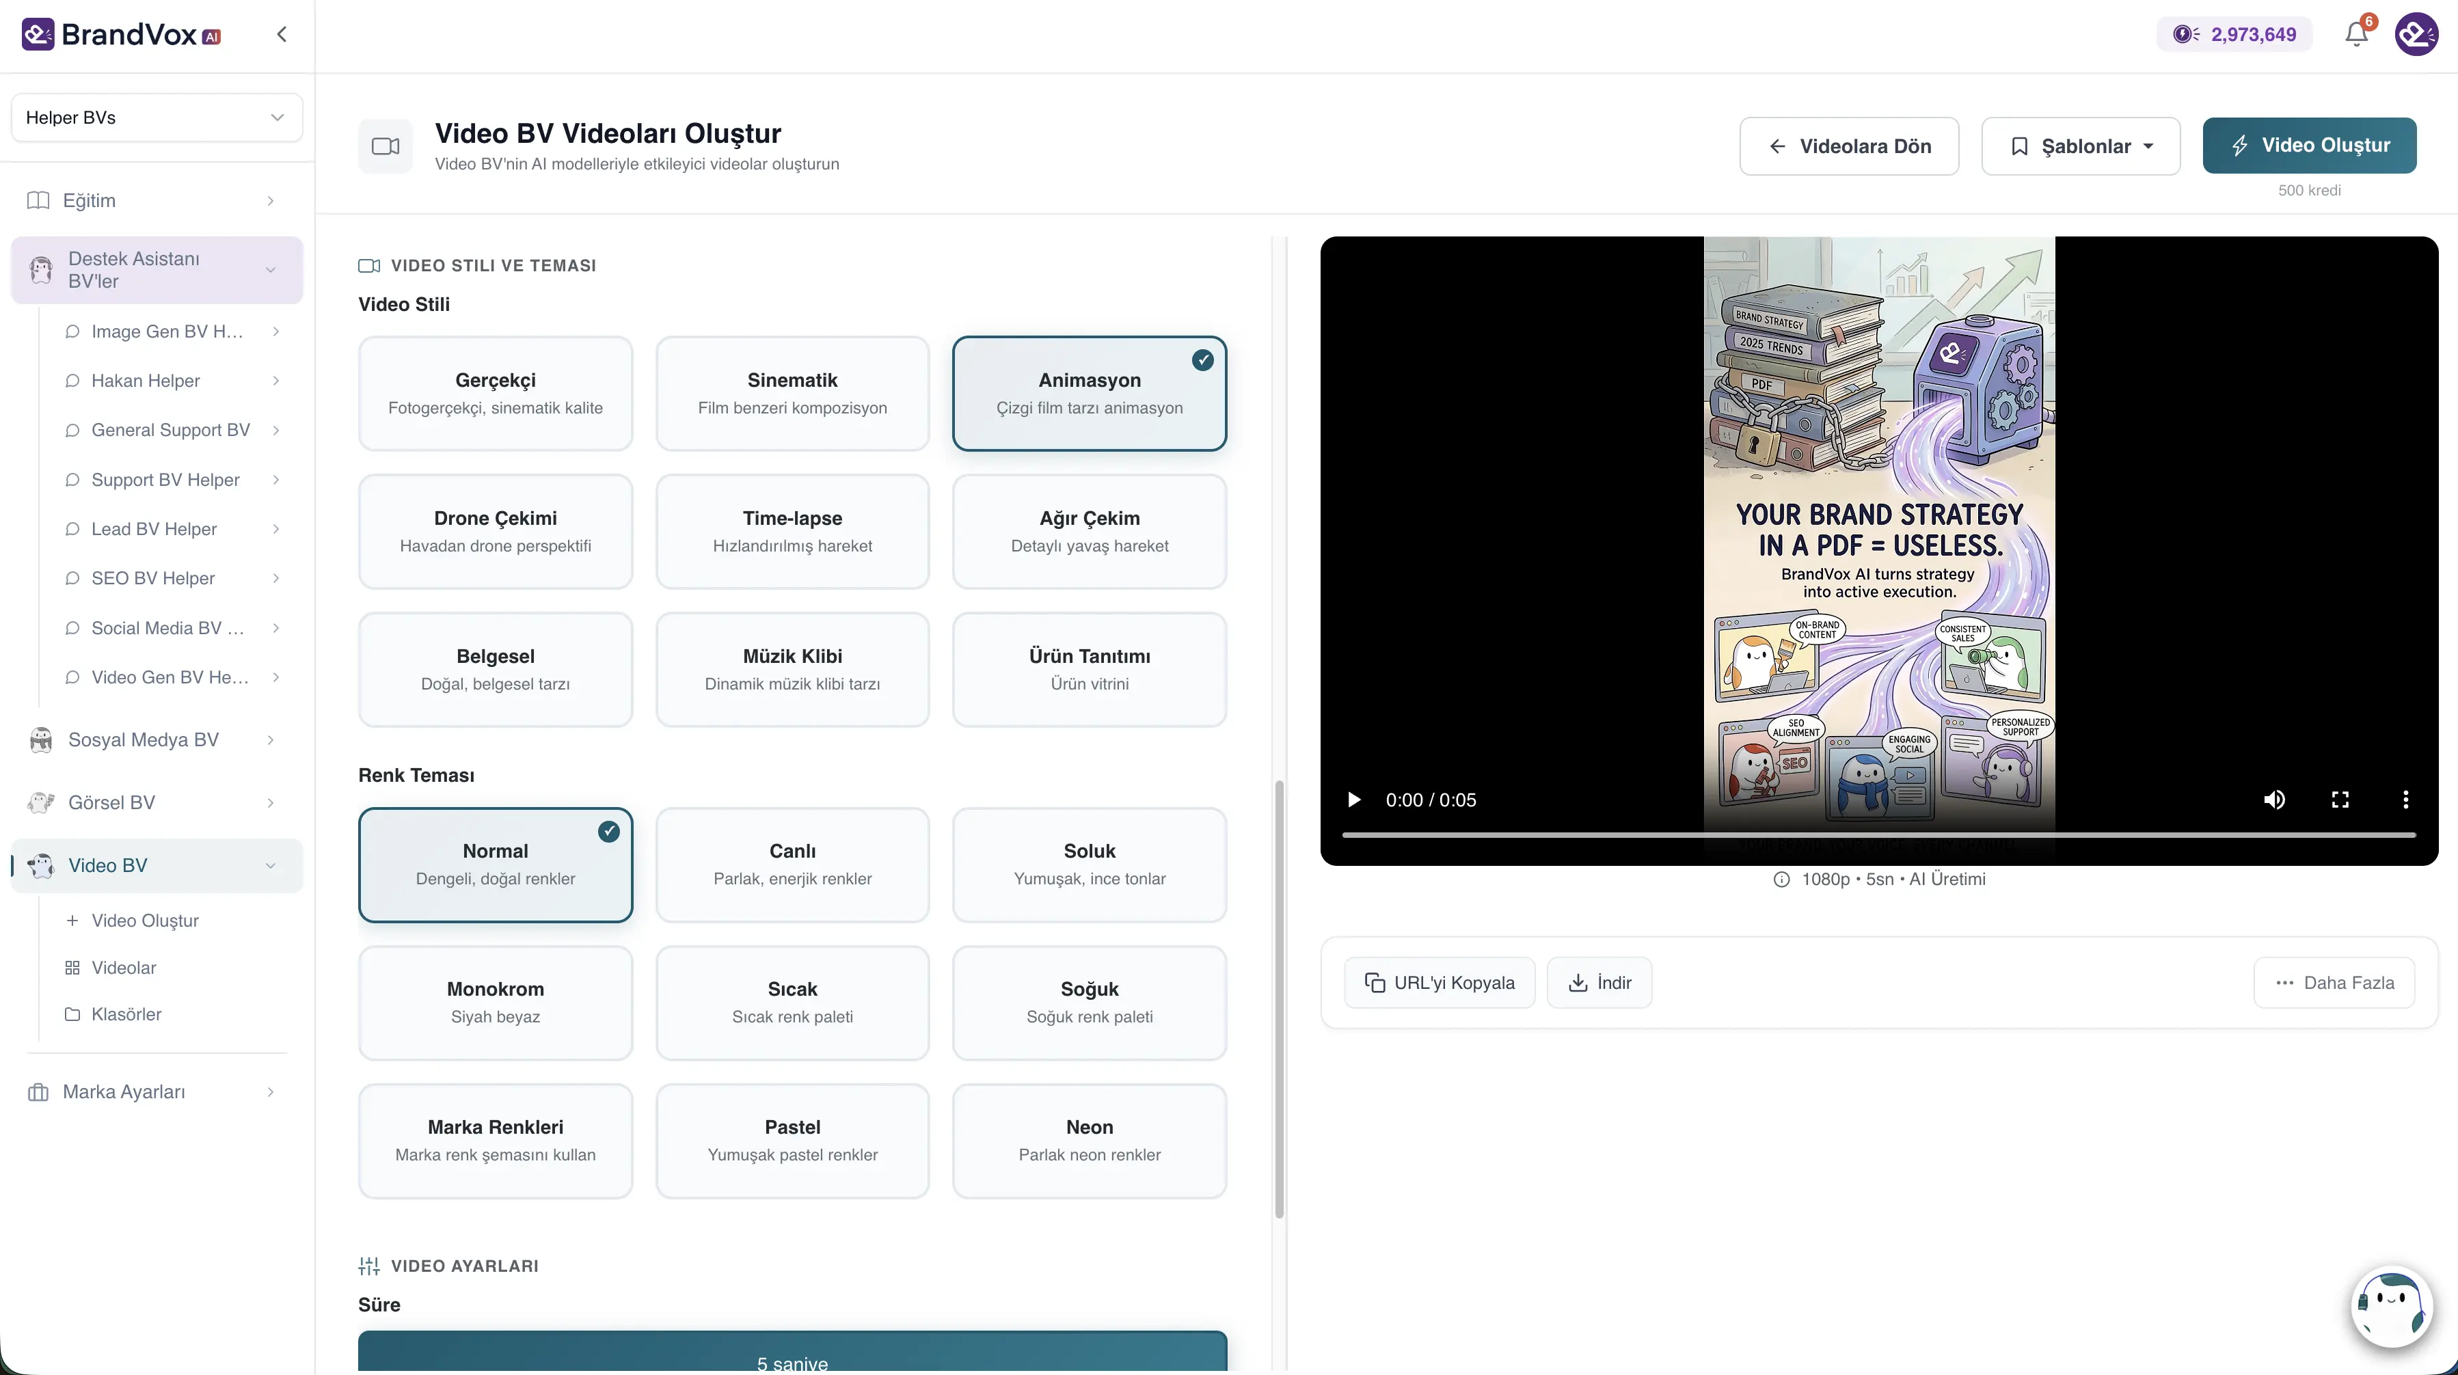
Task: Select General Support BV item
Action: [x=172, y=431]
